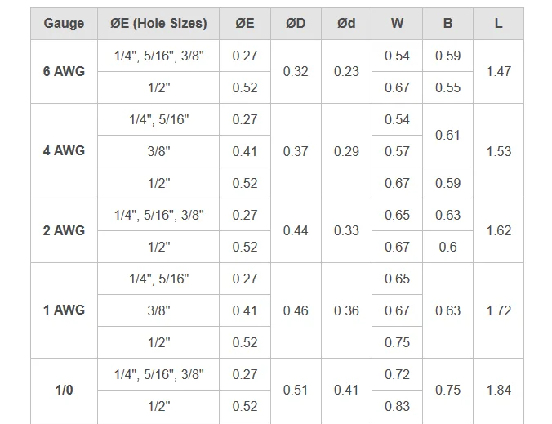Click the 1.47 length value for 6 AWG

coord(498,72)
